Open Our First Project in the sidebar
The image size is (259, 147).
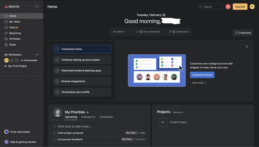pos(17,66)
